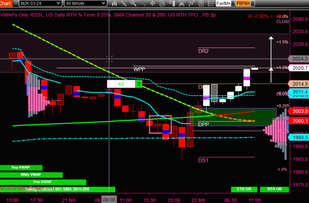Click the highlighted 08:00 time marker
The height and width of the screenshot is (203, 309).
(x=109, y=200)
